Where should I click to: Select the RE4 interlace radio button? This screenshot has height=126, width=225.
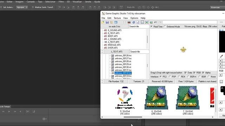[x=179, y=77]
